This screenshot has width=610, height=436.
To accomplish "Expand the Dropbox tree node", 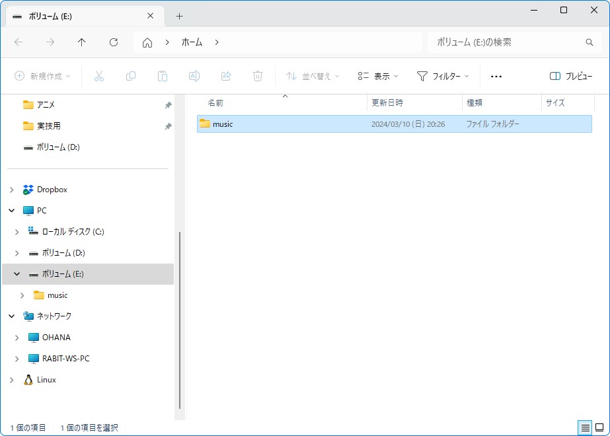I will point(11,190).
